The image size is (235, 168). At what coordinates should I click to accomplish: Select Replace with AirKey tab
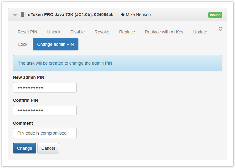[x=164, y=32]
